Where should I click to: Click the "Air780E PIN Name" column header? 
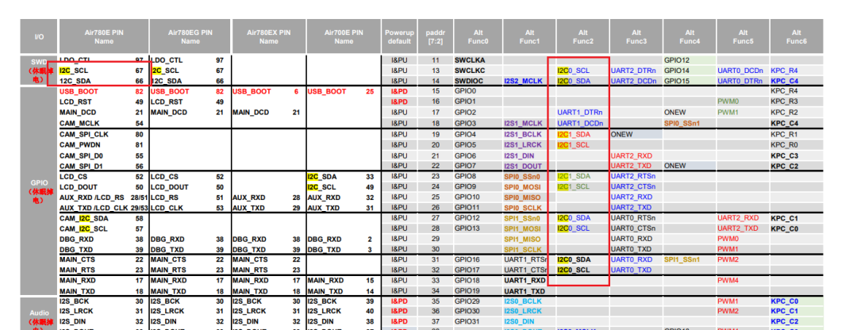(104, 37)
